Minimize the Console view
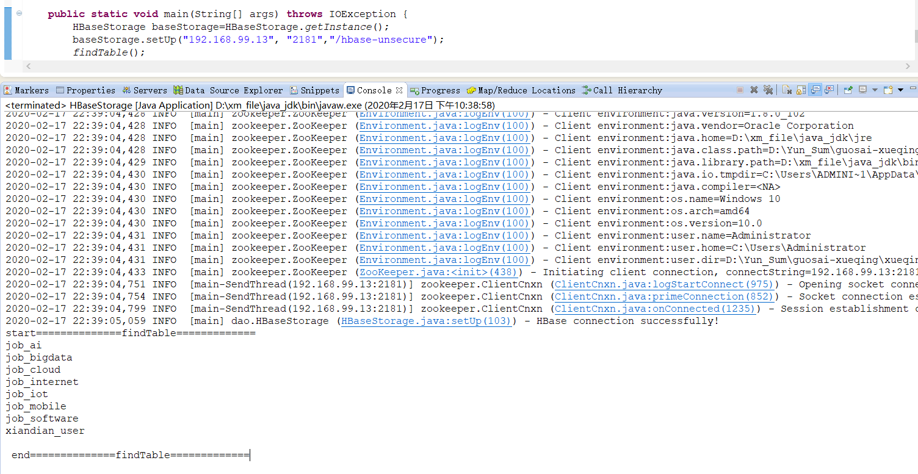Viewport: 918px width, 474px height. [914, 89]
